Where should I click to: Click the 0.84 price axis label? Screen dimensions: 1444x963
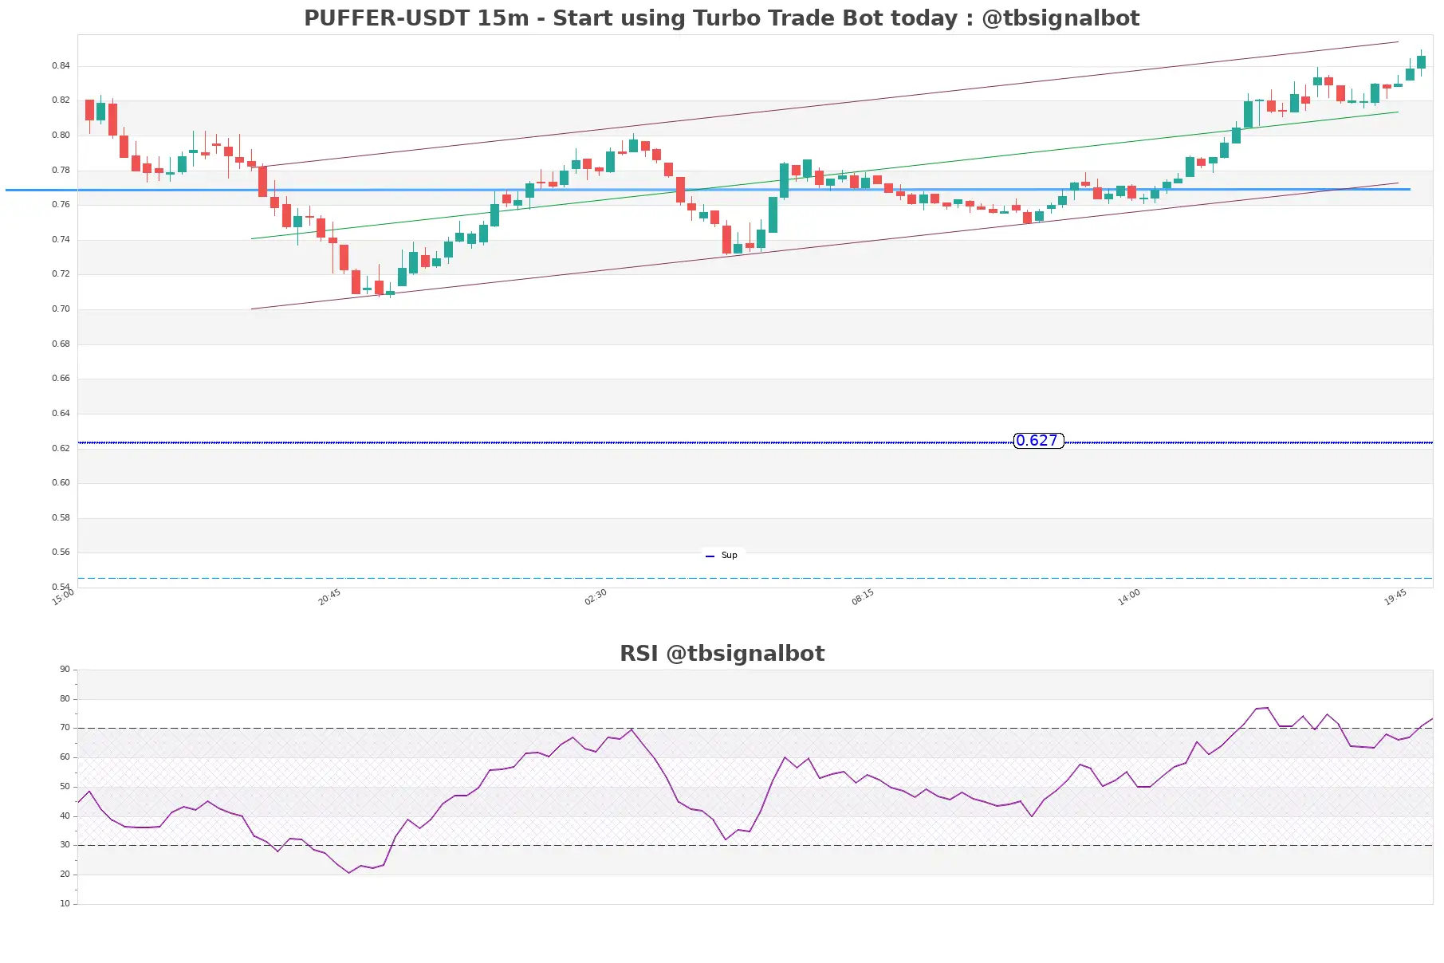pos(61,65)
